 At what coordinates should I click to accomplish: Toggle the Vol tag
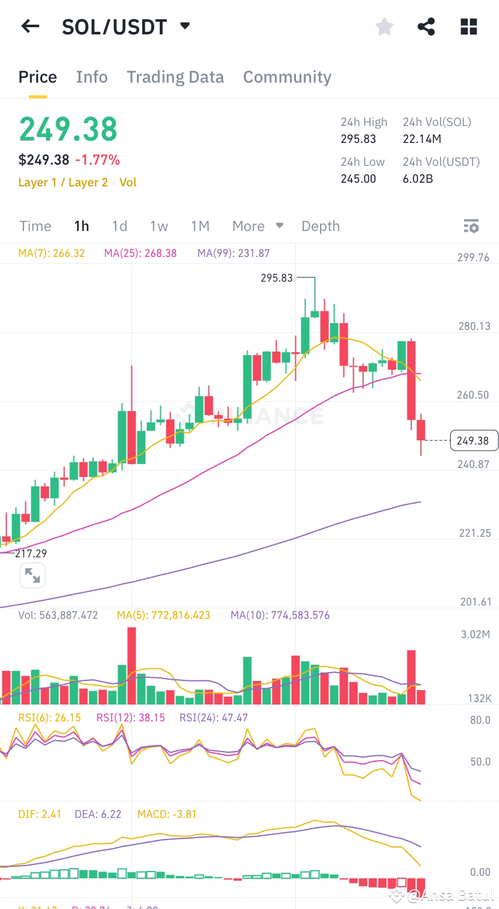128,182
